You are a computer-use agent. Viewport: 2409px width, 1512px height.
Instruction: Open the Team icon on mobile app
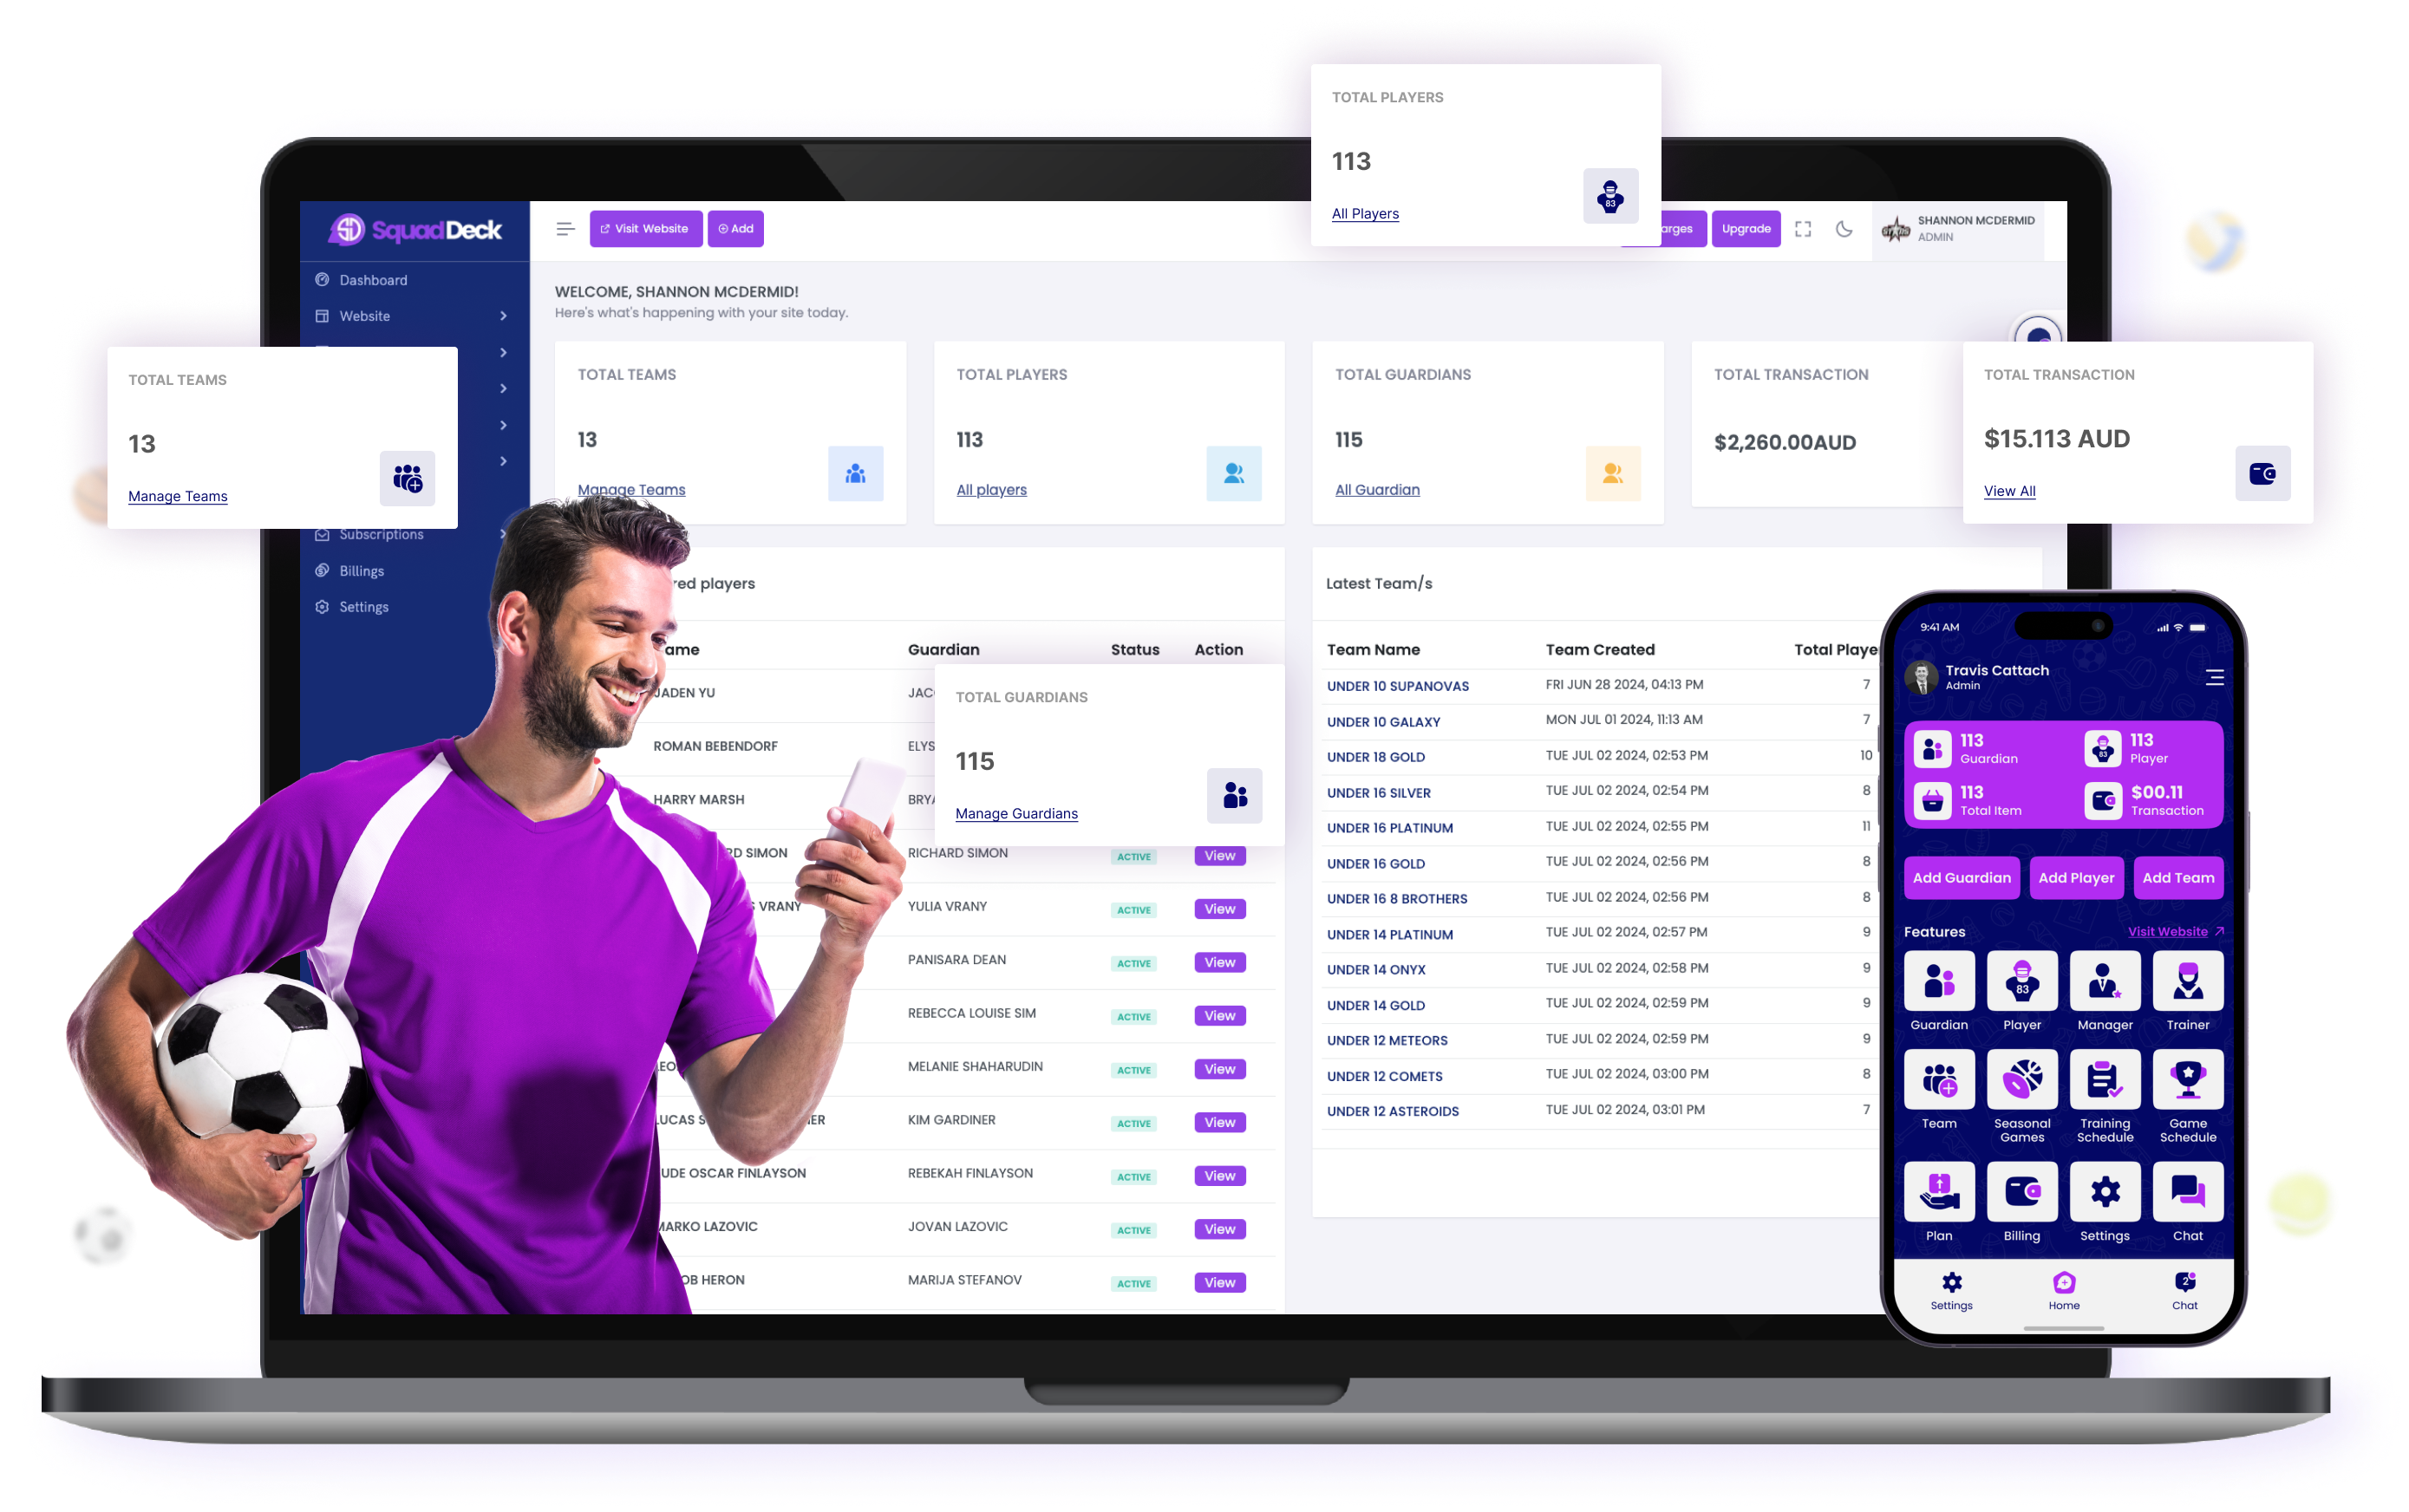click(1939, 1087)
